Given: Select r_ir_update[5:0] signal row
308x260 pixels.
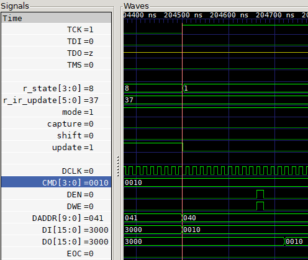Looking at the screenshot, I should [x=57, y=101].
